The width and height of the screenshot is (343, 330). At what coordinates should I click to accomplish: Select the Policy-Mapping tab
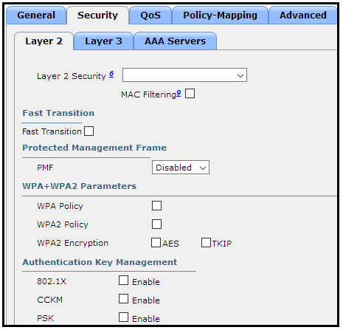[x=220, y=16]
